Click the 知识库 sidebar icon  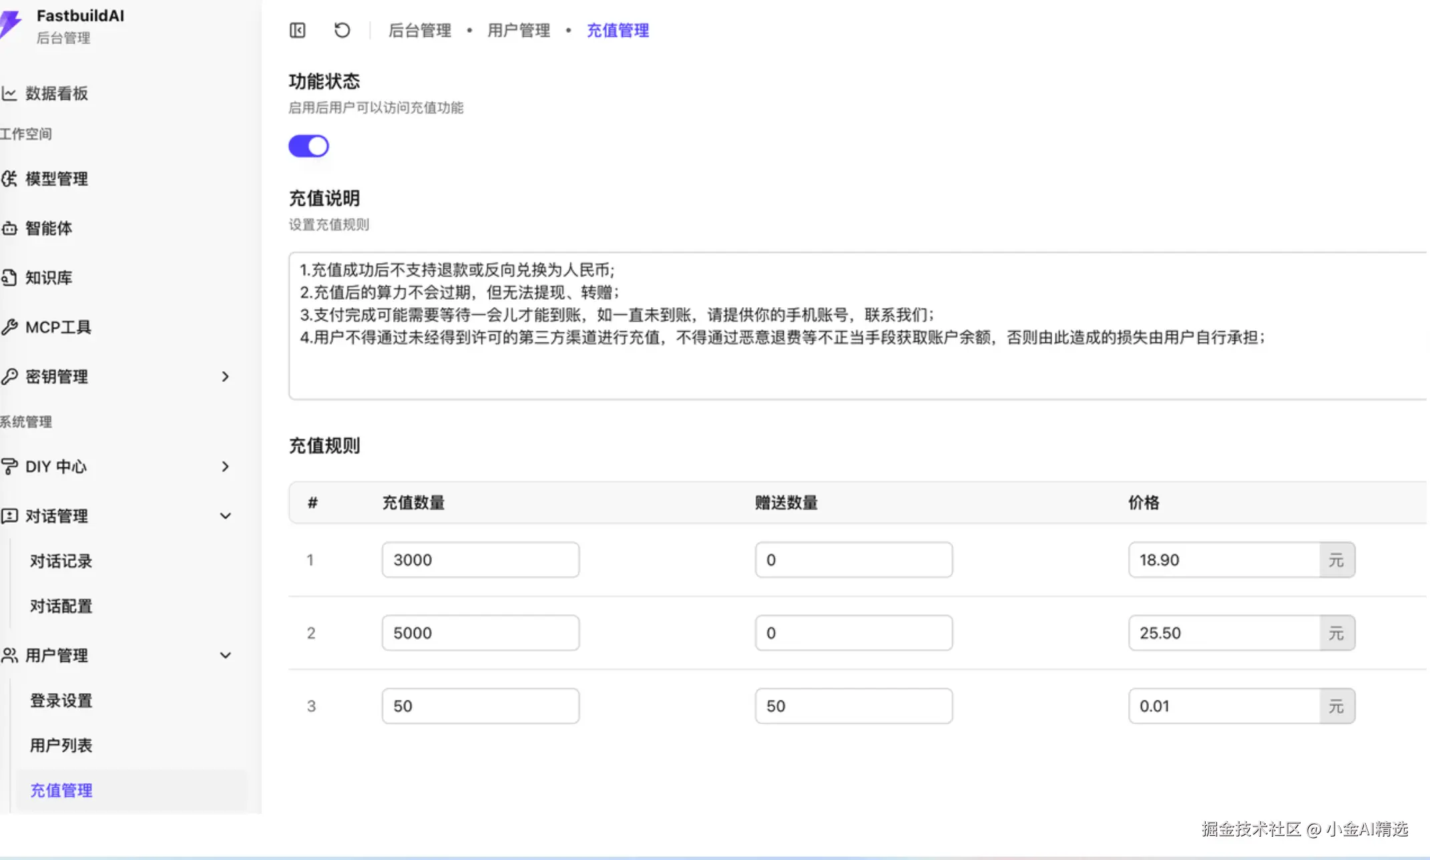pos(9,278)
